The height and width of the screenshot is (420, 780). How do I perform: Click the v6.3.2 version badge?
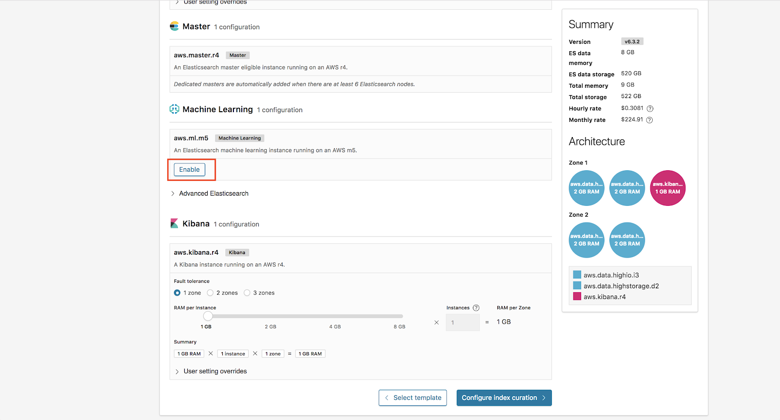click(632, 41)
